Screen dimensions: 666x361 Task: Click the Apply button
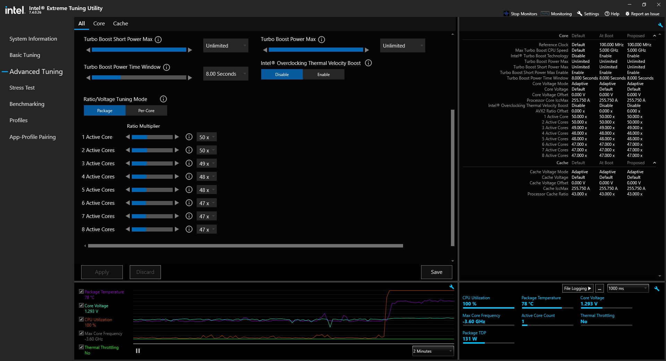point(102,272)
